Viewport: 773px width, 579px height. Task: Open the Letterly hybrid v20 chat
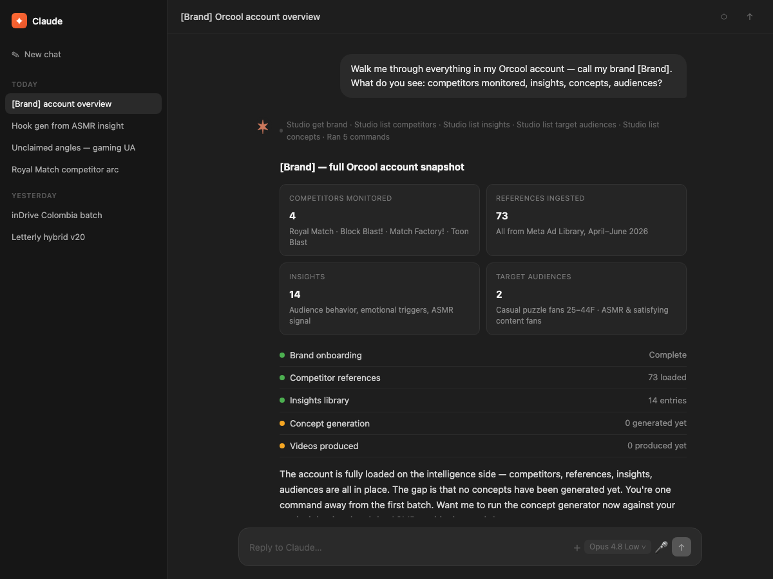point(83,237)
